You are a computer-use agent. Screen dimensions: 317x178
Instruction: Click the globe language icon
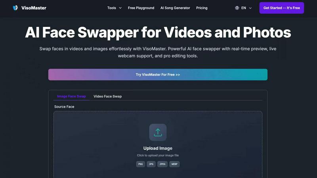[x=237, y=8]
